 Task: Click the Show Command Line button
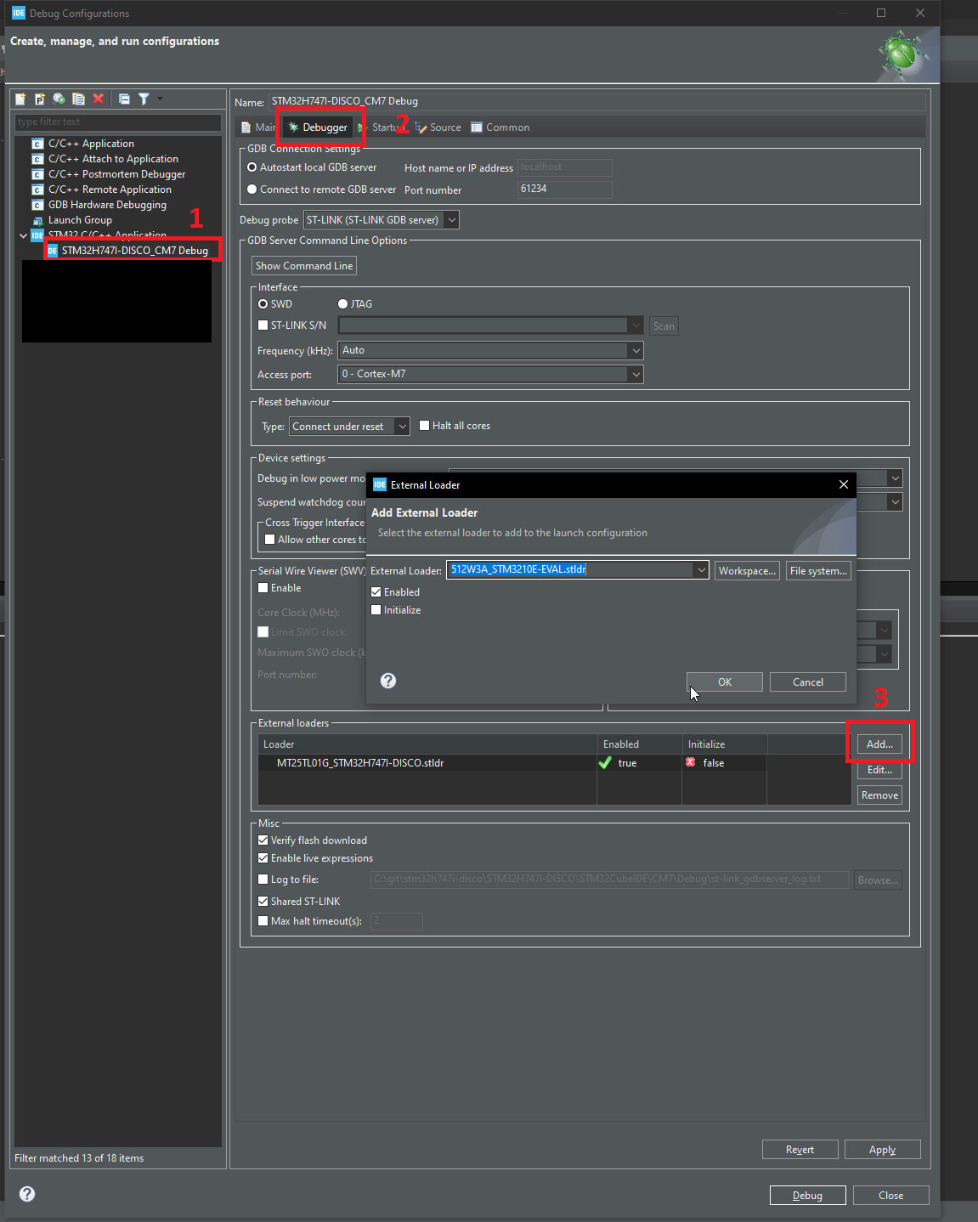(303, 265)
